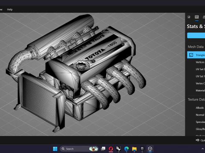Click the 3D Viewer cube taskbar icon
The width and height of the screenshot is (205, 153).
pos(150,149)
